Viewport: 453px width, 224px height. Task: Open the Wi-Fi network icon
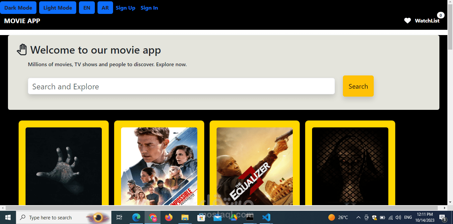click(x=391, y=217)
